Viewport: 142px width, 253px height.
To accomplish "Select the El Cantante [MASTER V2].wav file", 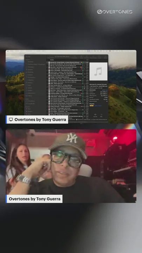I will point(68,89).
